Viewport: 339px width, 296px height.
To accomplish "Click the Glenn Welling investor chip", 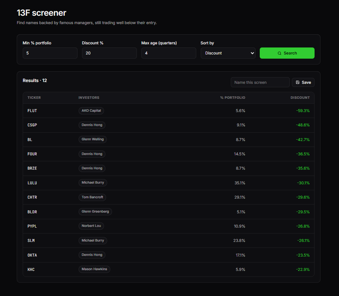I will (x=93, y=139).
